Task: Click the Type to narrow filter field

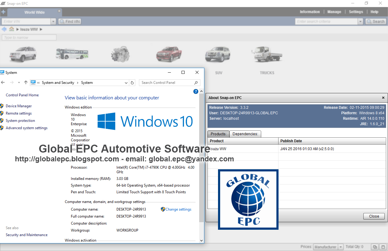Action: 29,37
